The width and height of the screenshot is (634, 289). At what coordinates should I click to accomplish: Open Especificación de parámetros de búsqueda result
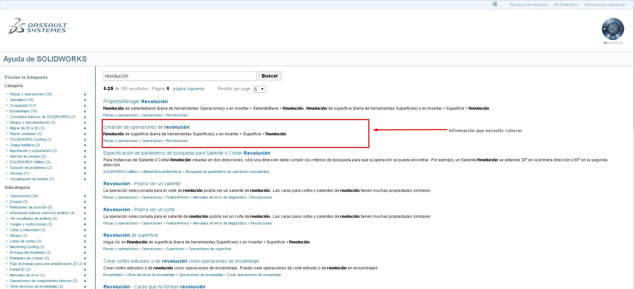pos(187,153)
